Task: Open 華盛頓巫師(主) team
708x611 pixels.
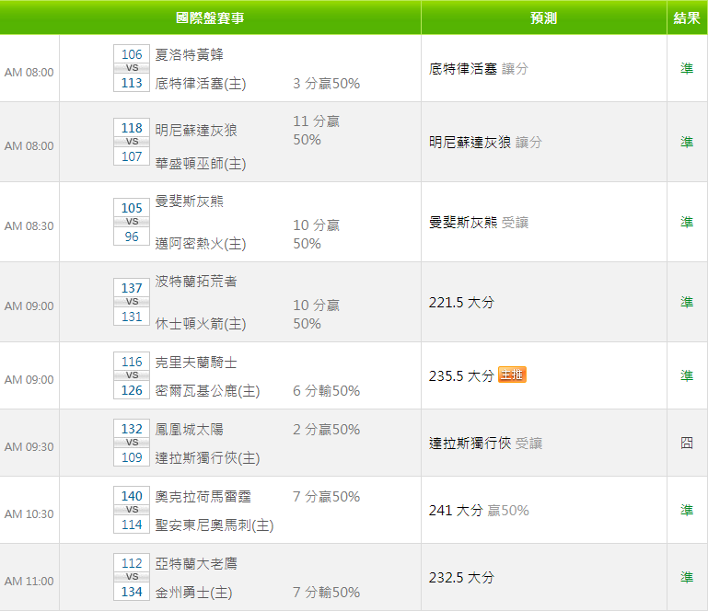Action: (x=201, y=164)
